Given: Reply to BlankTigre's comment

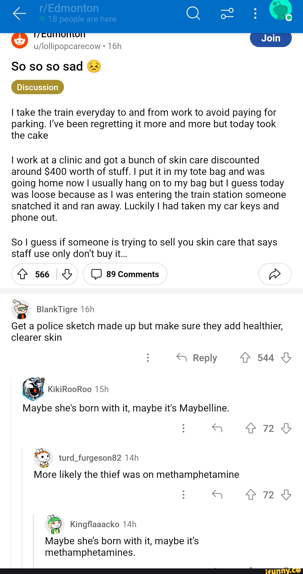Looking at the screenshot, I should pos(197,358).
